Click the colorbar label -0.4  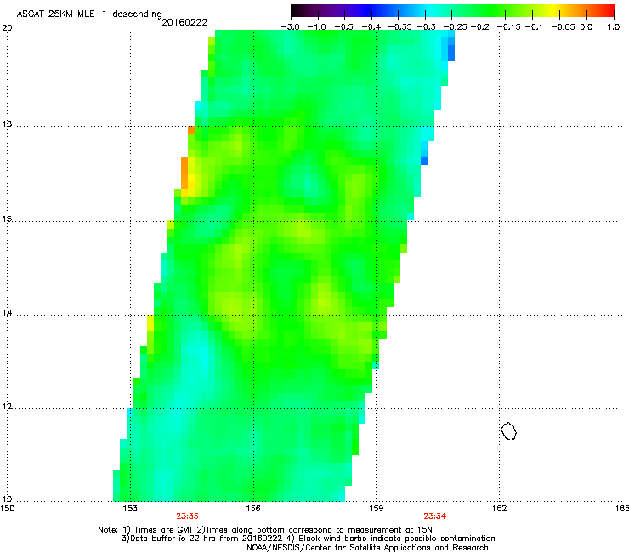371,27
